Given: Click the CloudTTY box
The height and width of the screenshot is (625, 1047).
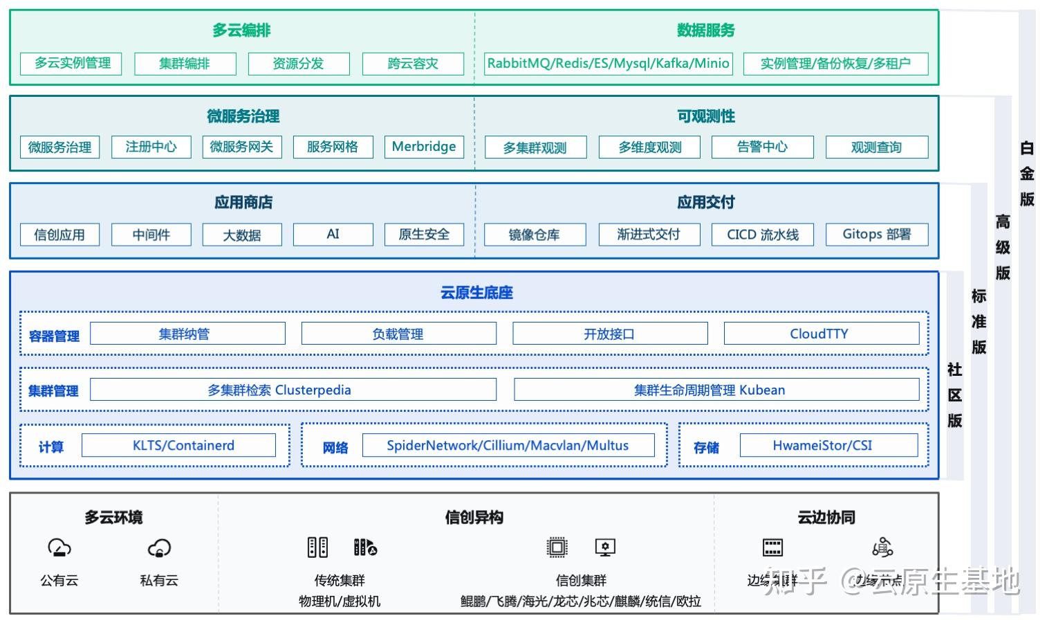Looking at the screenshot, I should 822,334.
